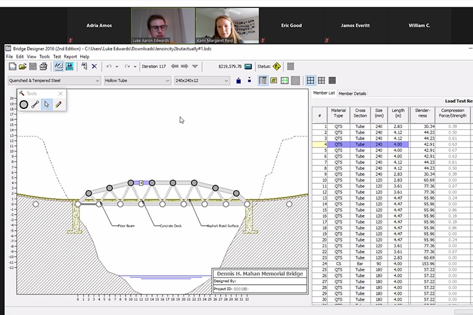Click the Print toolbar icon

pos(43,66)
